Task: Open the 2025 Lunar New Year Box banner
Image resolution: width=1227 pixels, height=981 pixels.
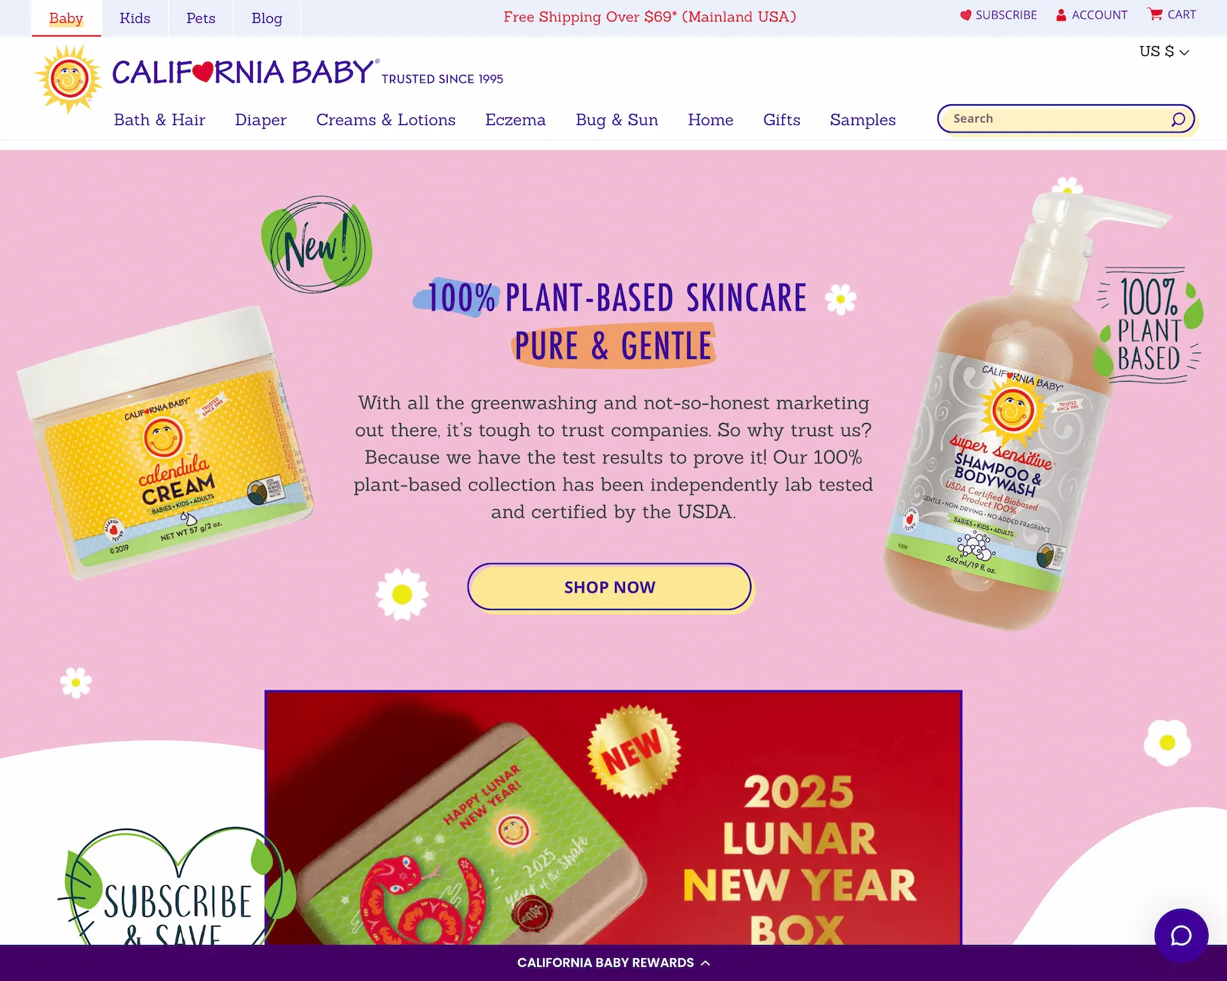Action: tap(613, 818)
